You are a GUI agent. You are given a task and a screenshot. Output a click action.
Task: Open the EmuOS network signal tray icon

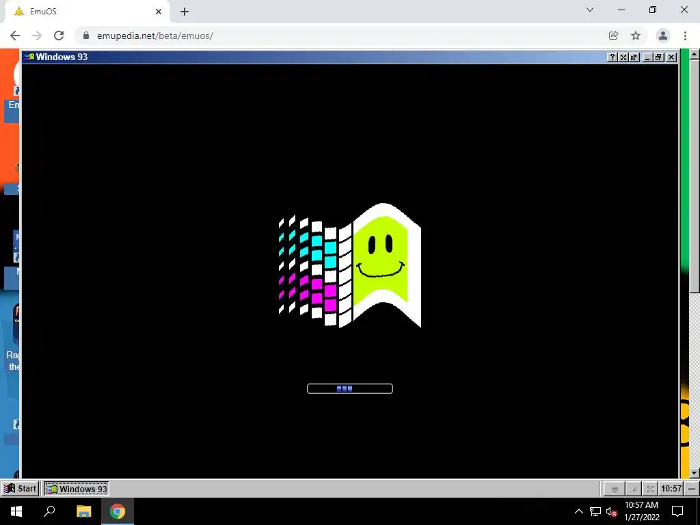pyautogui.click(x=633, y=489)
